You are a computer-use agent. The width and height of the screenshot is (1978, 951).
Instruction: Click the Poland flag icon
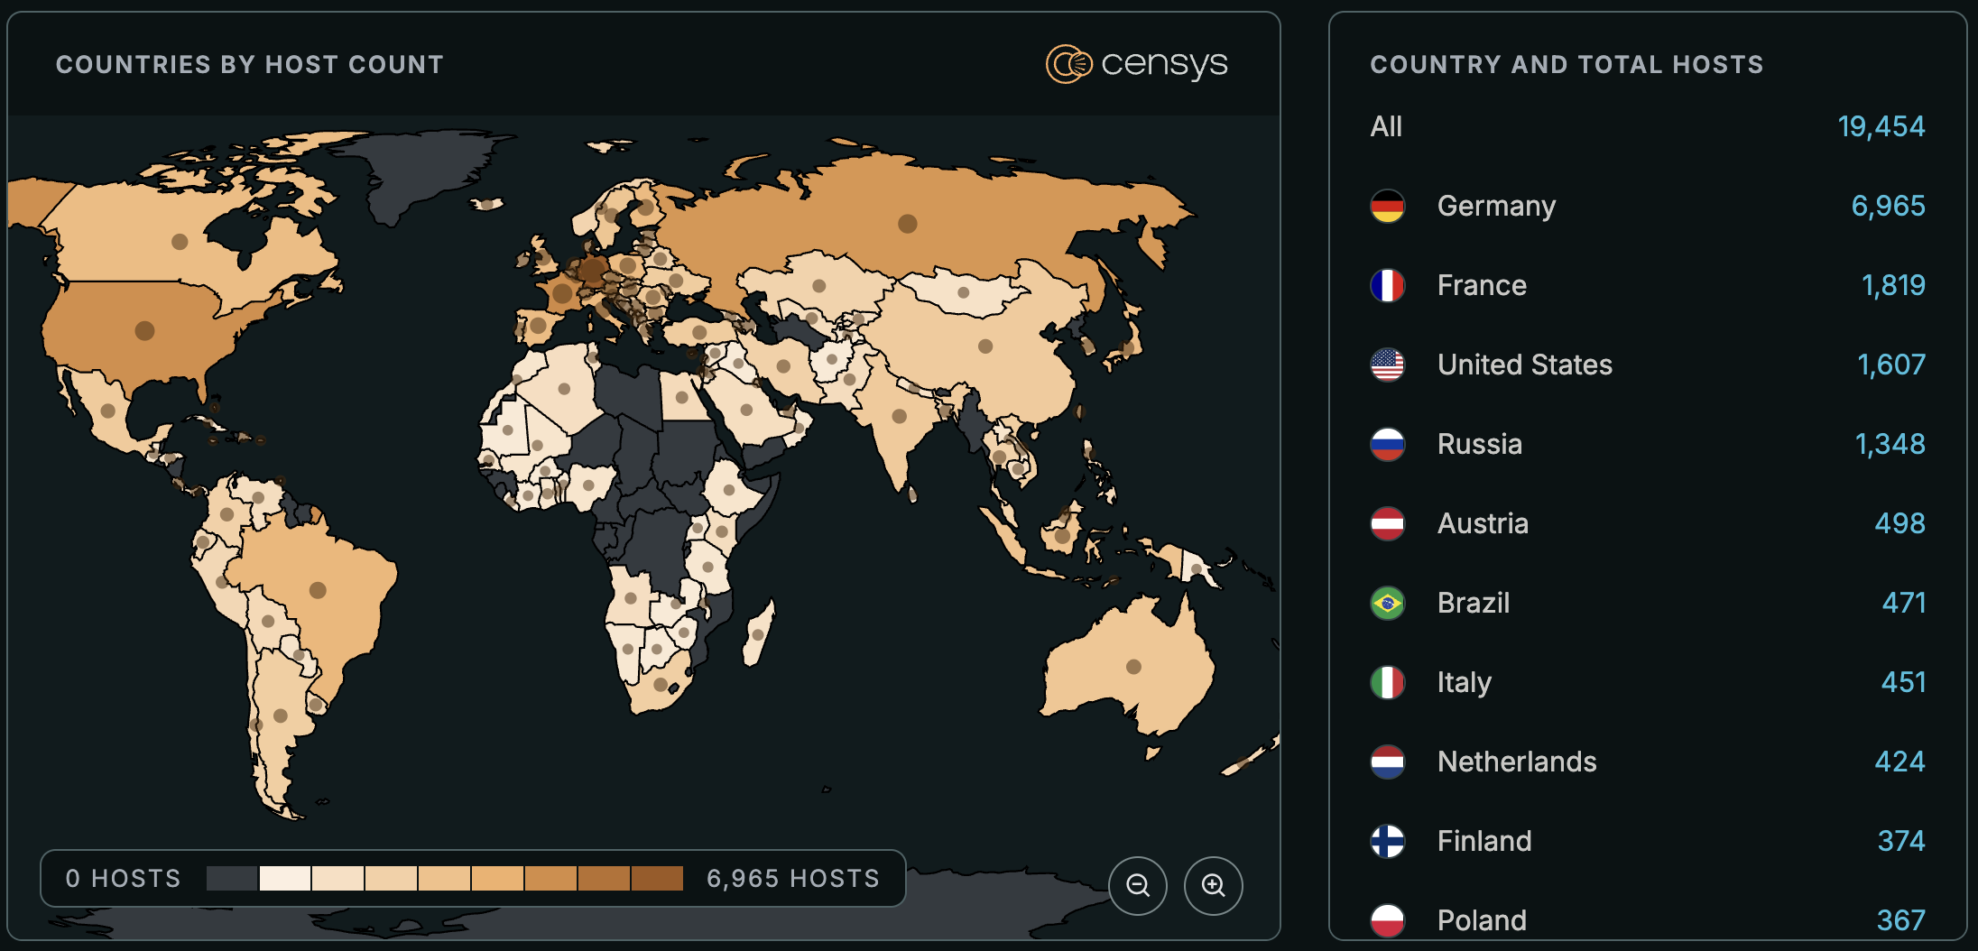(x=1388, y=920)
